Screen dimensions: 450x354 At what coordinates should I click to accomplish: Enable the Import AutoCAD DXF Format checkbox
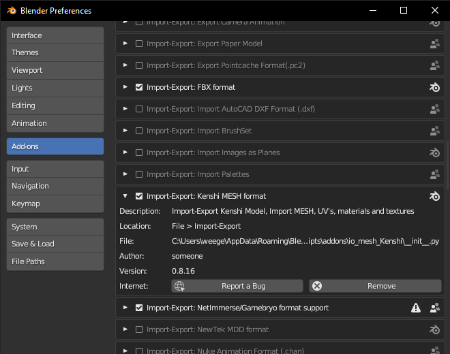tap(139, 109)
